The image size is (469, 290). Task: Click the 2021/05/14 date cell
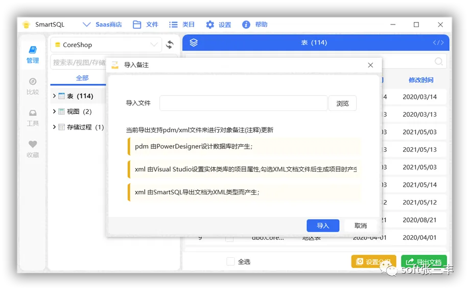point(419,185)
